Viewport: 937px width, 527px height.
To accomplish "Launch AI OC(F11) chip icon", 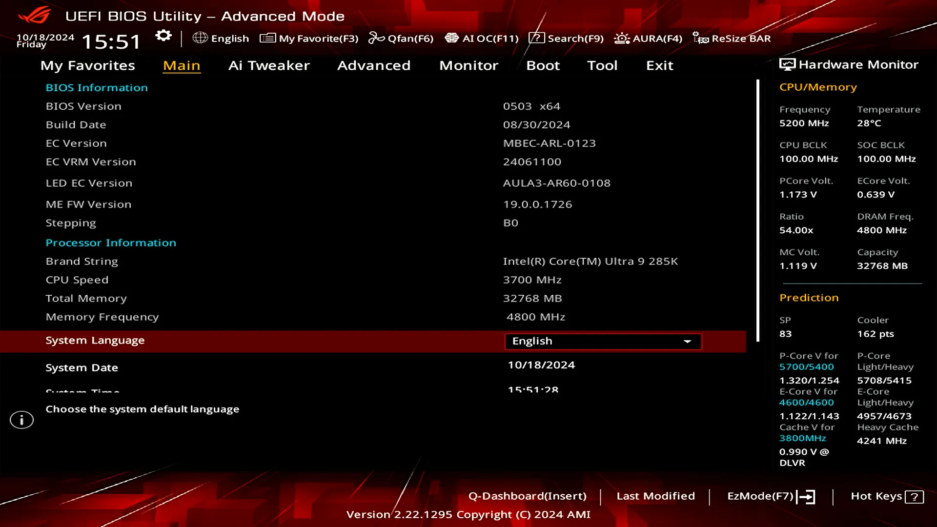I will tap(452, 38).
